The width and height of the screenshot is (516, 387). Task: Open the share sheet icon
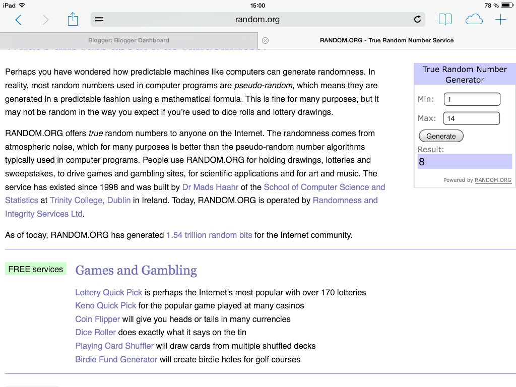pos(73,19)
